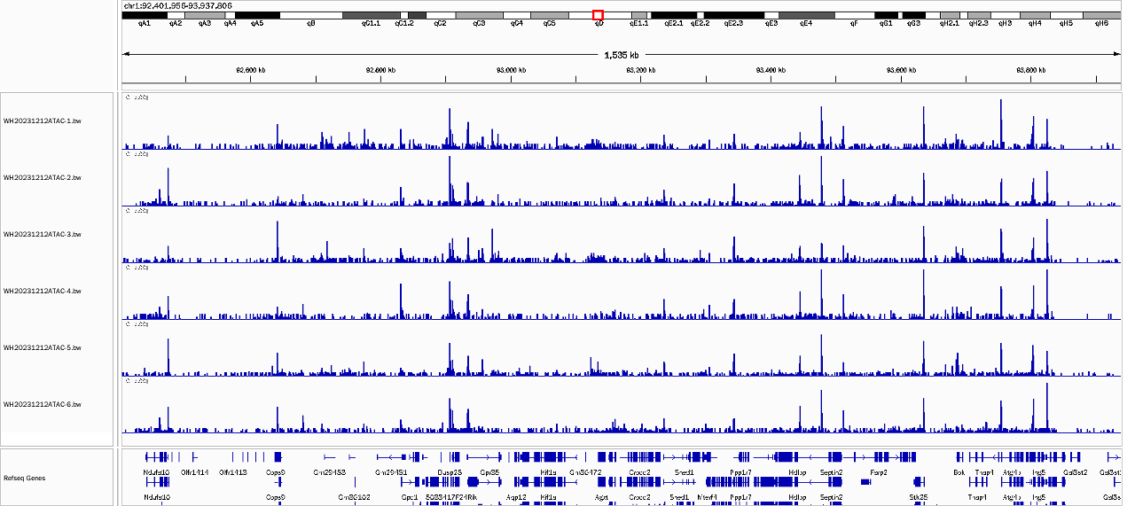Screen dimensions: 1135x506
Task: Click the chr1:92,401,956-93,937,806 locus text
Action: point(178,5)
